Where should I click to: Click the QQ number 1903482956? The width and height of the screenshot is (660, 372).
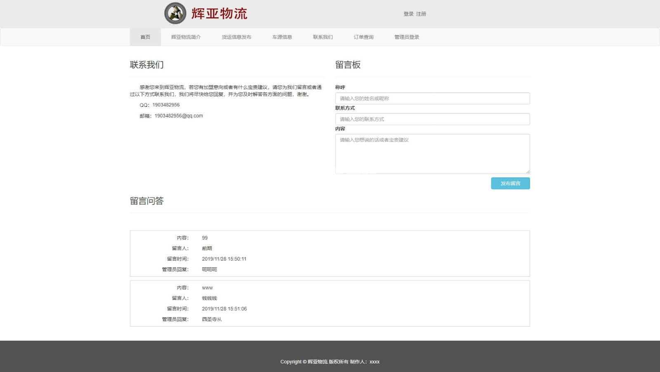coord(166,105)
